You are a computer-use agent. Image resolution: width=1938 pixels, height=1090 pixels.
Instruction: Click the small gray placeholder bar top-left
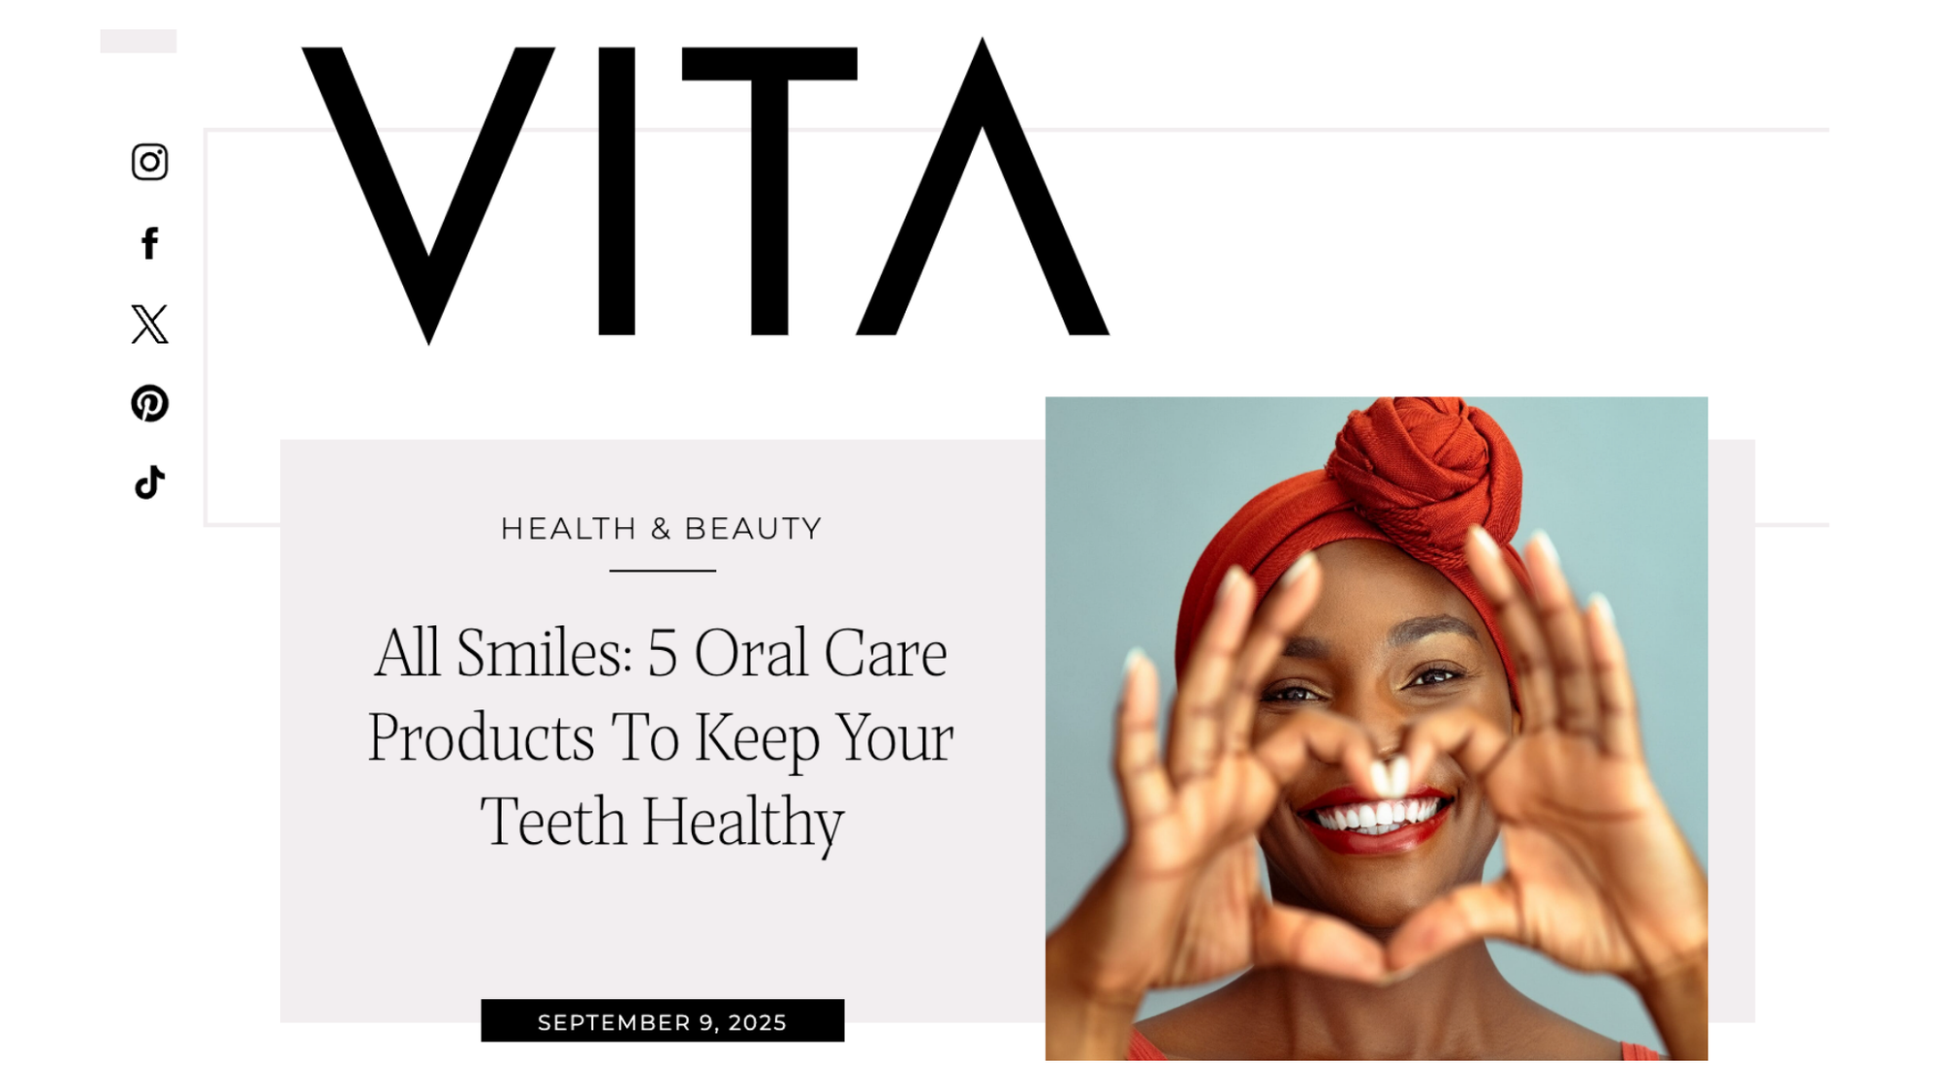click(139, 41)
